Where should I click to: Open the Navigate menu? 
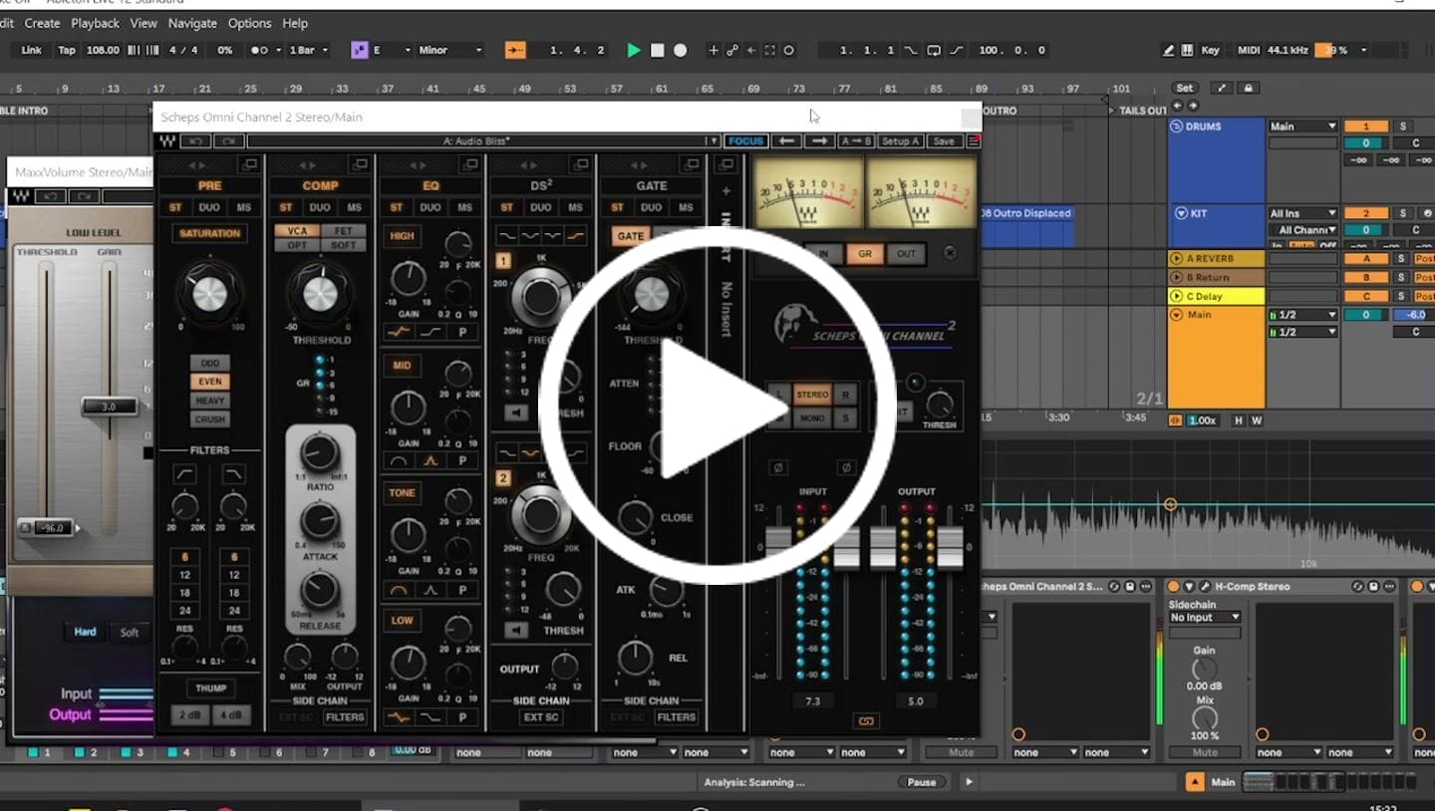coord(192,23)
